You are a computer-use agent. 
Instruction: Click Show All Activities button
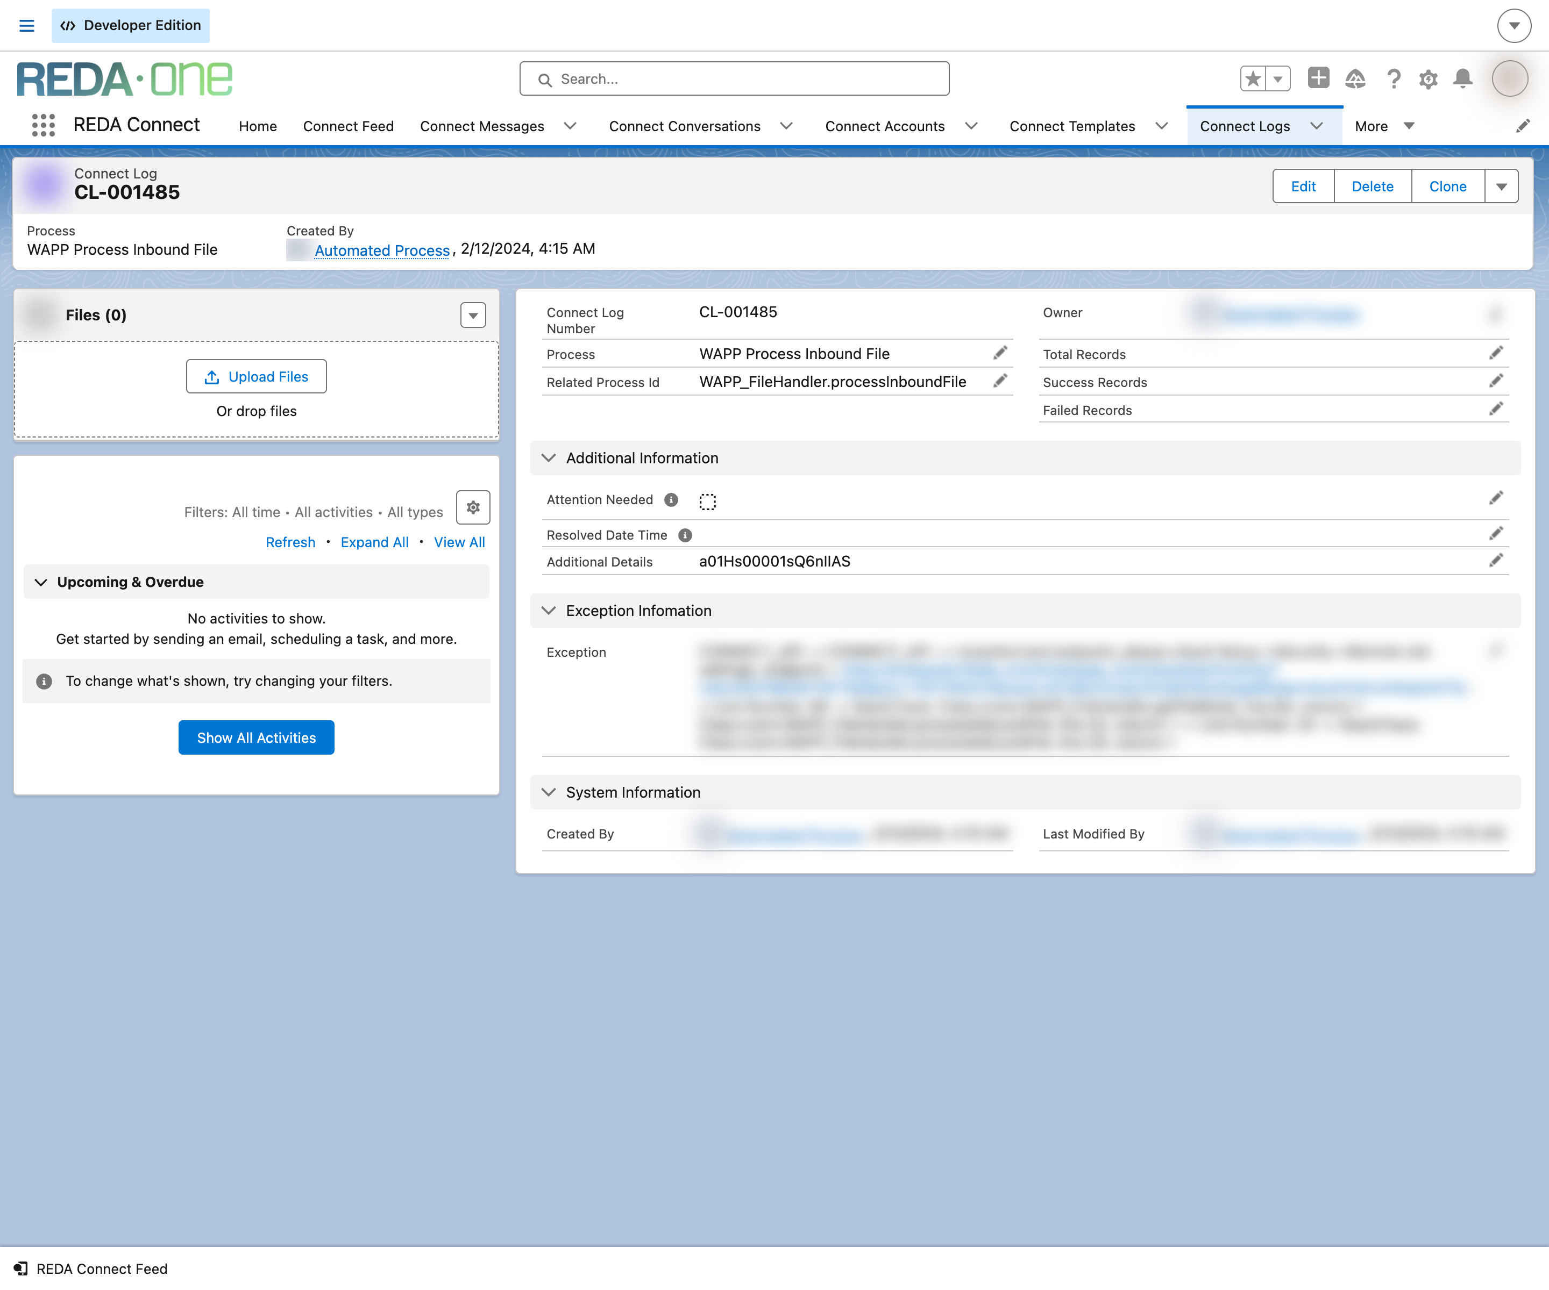click(256, 738)
